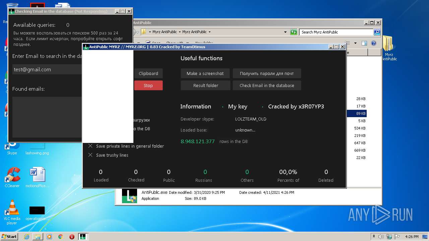Image resolution: width=429 pixels, height=241 pixels.
Task: Open Google Chrome from the taskbar
Action: pyautogui.click(x=61, y=237)
